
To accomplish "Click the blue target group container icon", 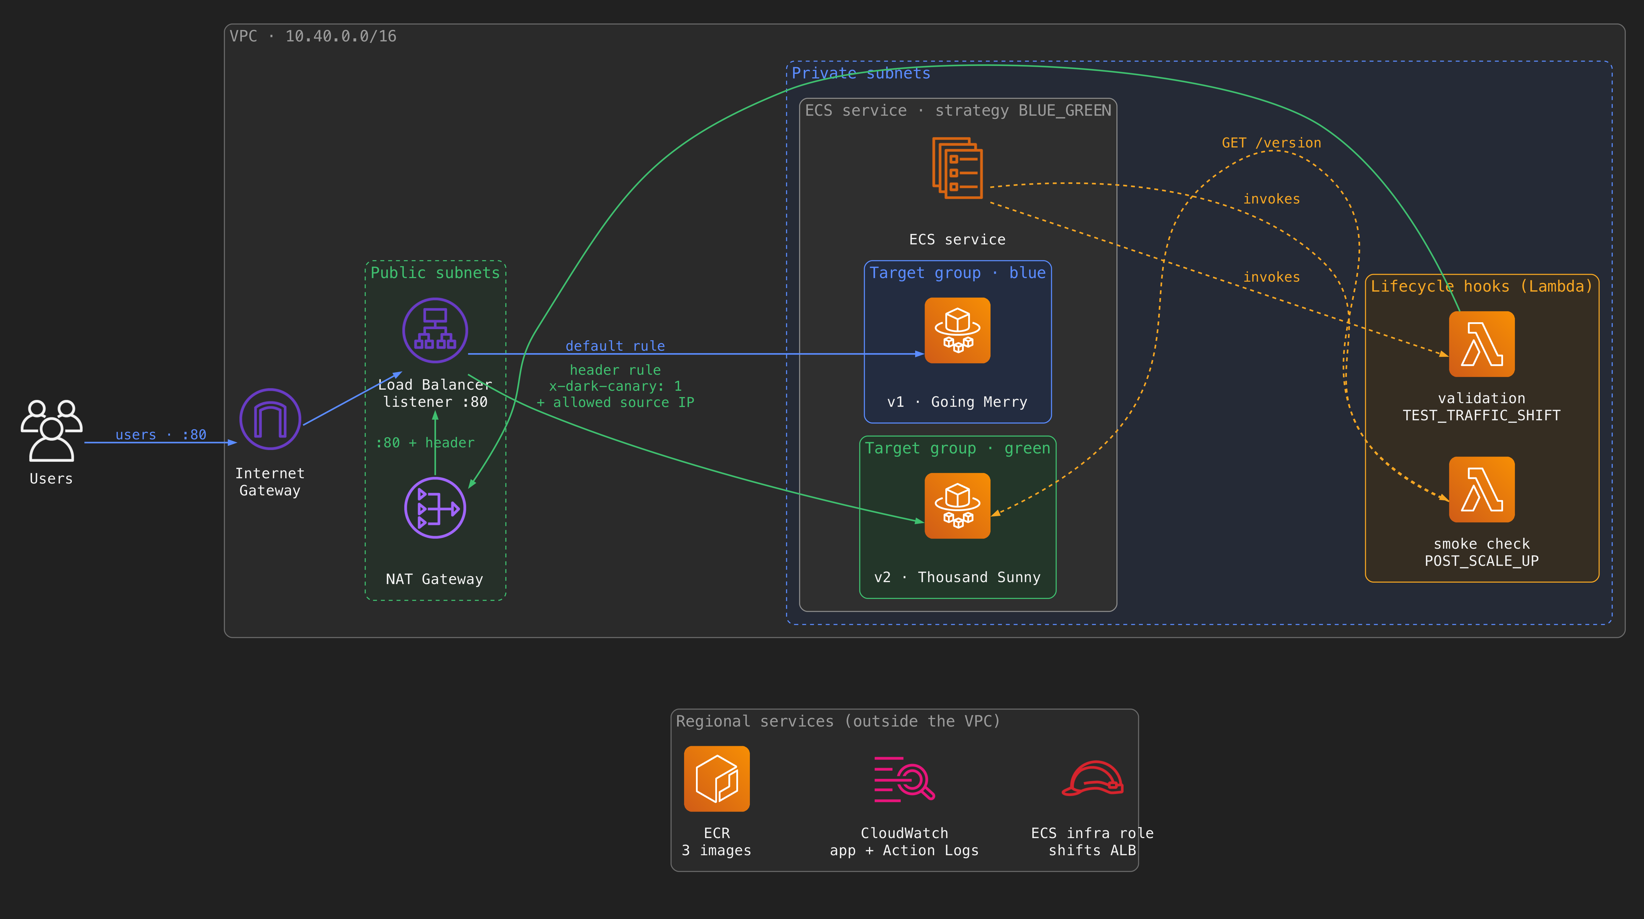I will click(x=958, y=330).
